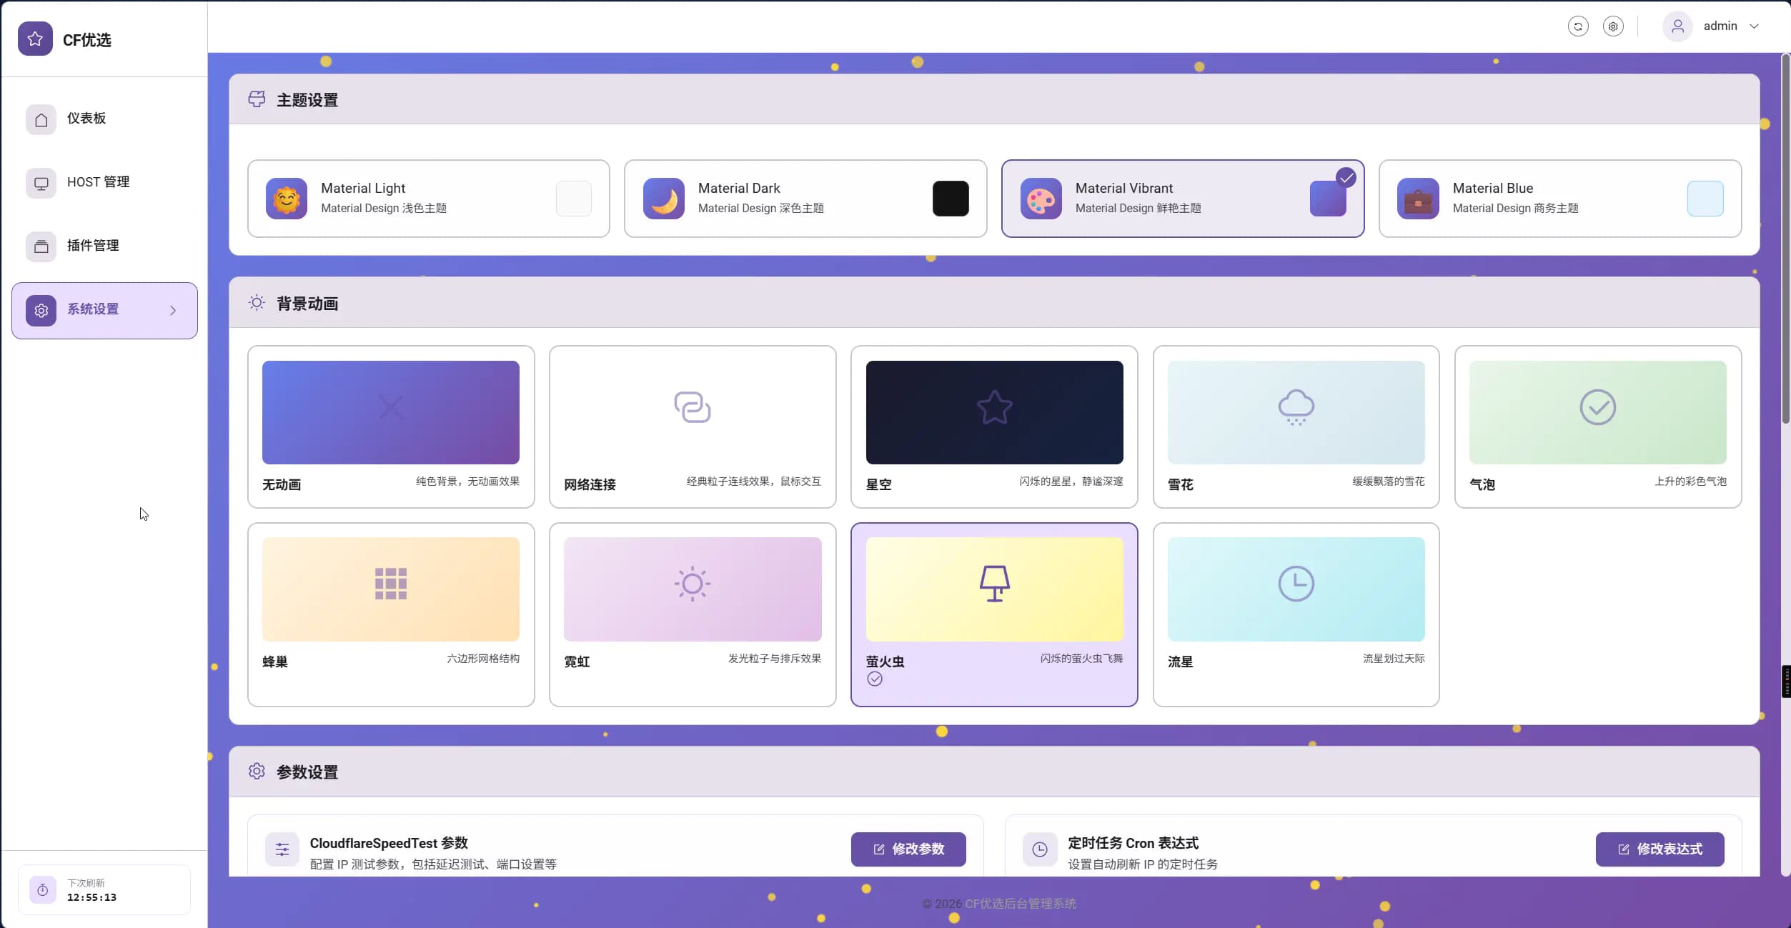Open the 仪表板 dashboard menu item

[104, 119]
